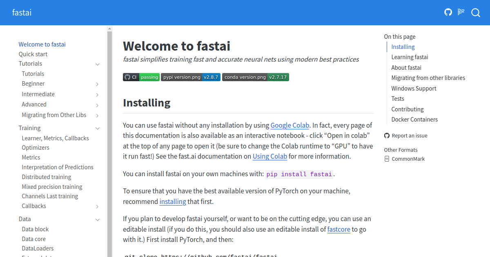Viewport: 490px width, 257px height.
Task: Open Welcome to fastai sidebar page
Action: click(42, 44)
